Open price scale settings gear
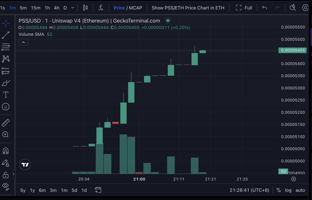 click(294, 179)
